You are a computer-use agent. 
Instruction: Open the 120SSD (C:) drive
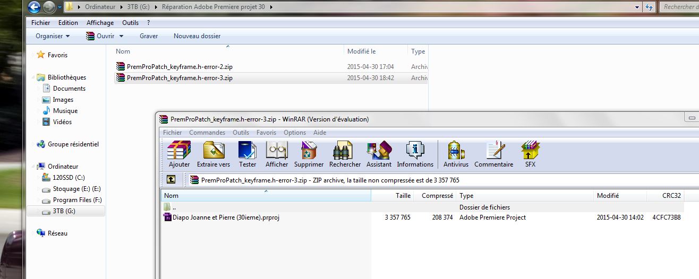(69, 178)
